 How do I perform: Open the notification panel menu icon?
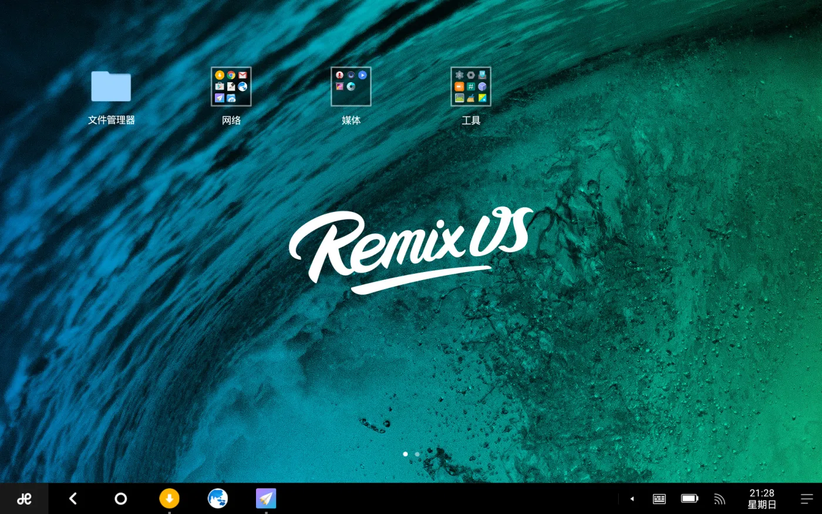pos(807,499)
